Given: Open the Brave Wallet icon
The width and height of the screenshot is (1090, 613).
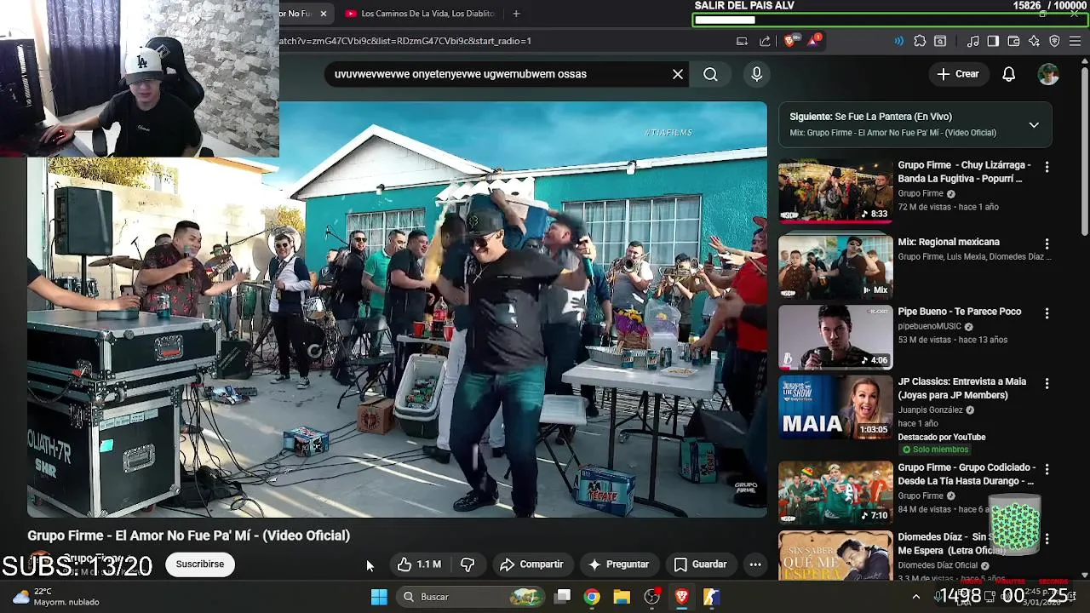Looking at the screenshot, I should (x=1013, y=41).
